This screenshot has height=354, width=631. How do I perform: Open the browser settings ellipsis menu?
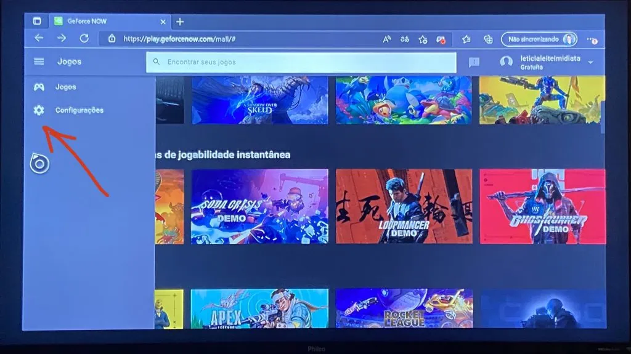coord(592,40)
